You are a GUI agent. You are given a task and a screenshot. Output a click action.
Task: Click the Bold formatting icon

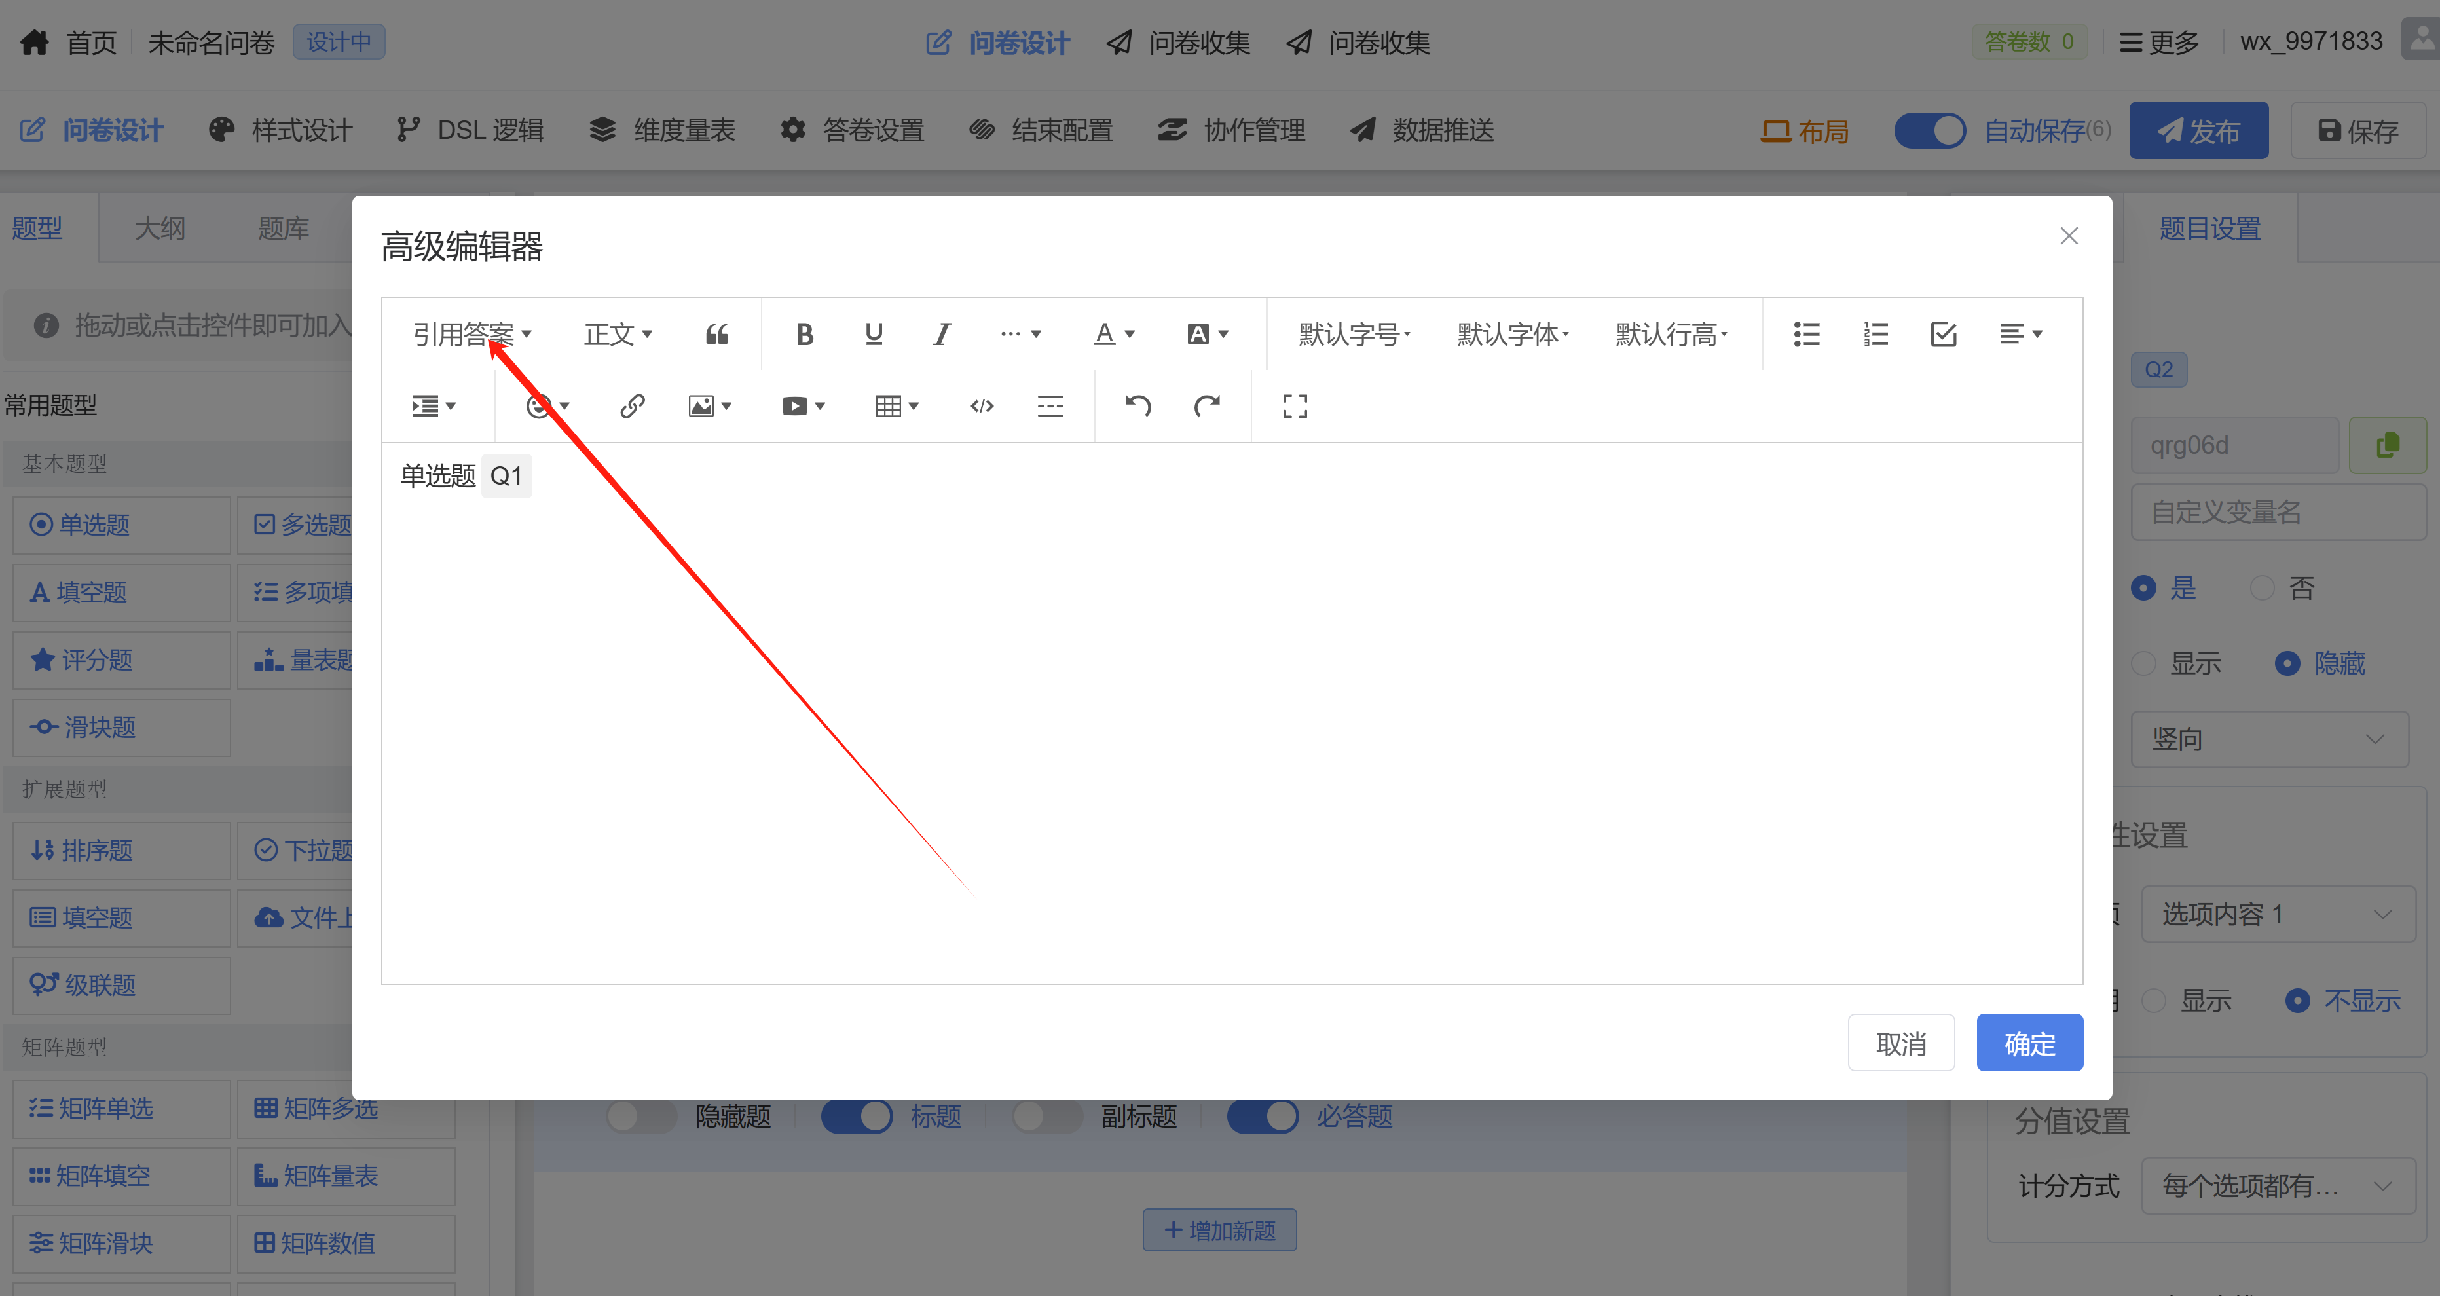click(804, 335)
